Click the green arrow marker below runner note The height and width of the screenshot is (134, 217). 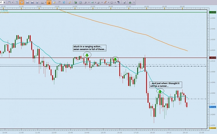[x=160, y=92]
